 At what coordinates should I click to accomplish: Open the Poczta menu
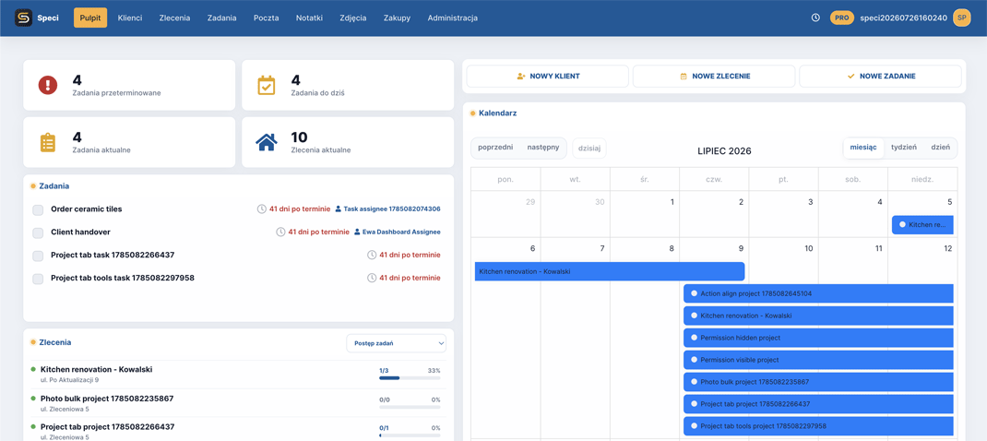tap(267, 18)
